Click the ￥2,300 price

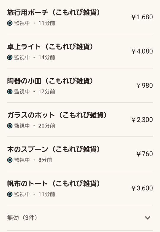pos(142,120)
